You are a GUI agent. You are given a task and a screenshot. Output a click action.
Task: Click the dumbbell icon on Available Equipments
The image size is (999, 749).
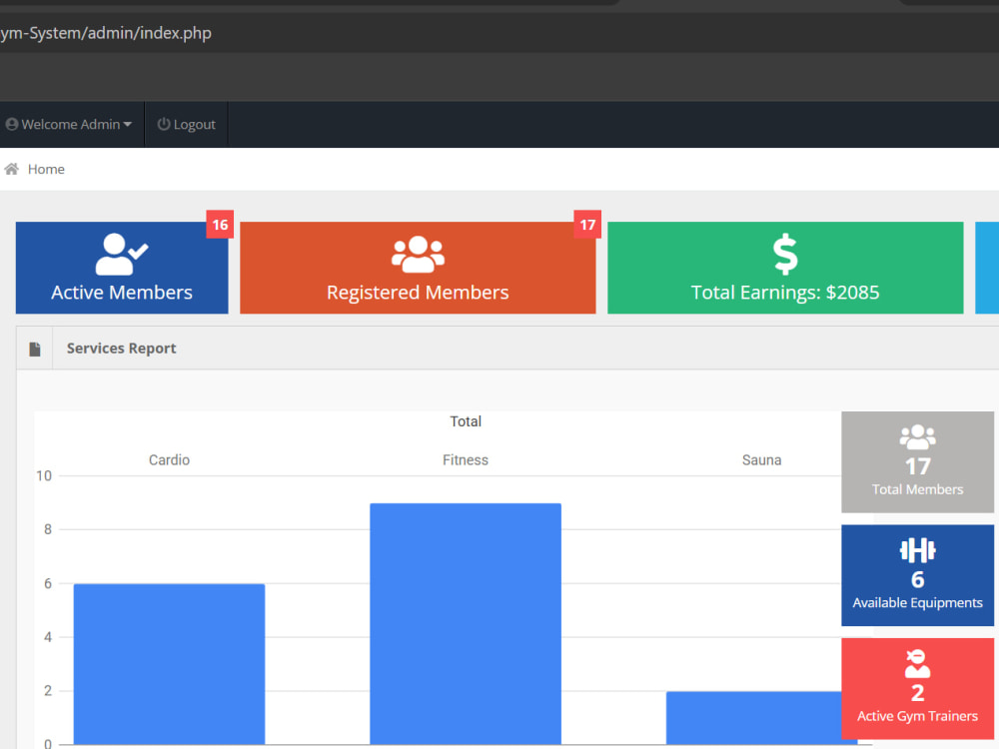tap(917, 550)
